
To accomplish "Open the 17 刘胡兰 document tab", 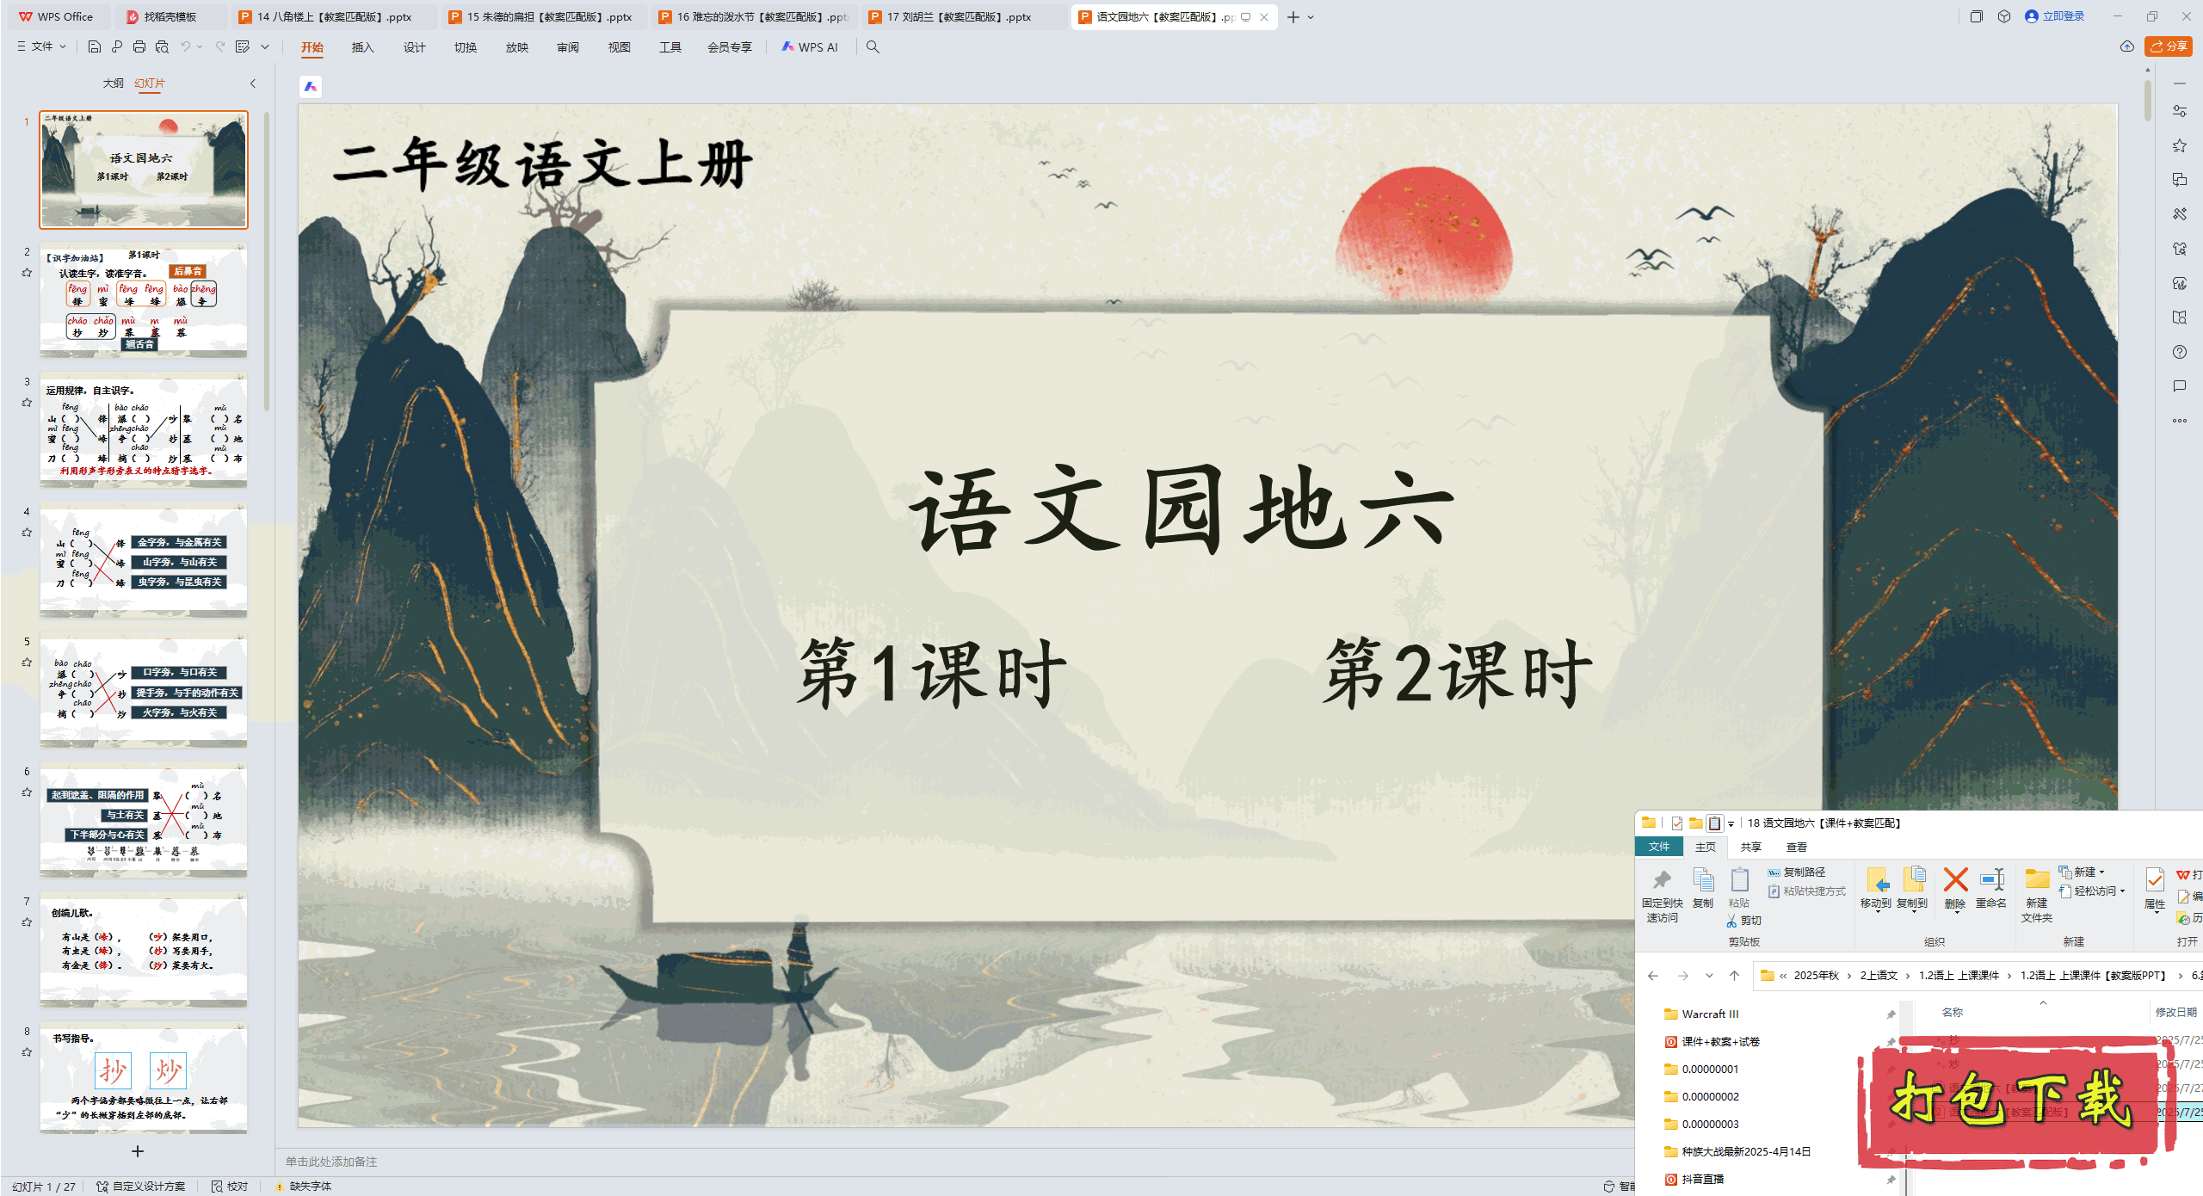I will (x=959, y=16).
